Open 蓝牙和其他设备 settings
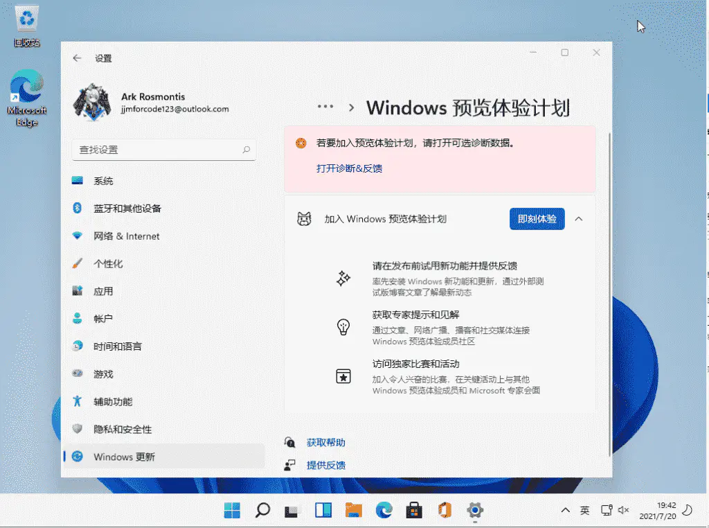The image size is (709, 528). [x=163, y=209]
